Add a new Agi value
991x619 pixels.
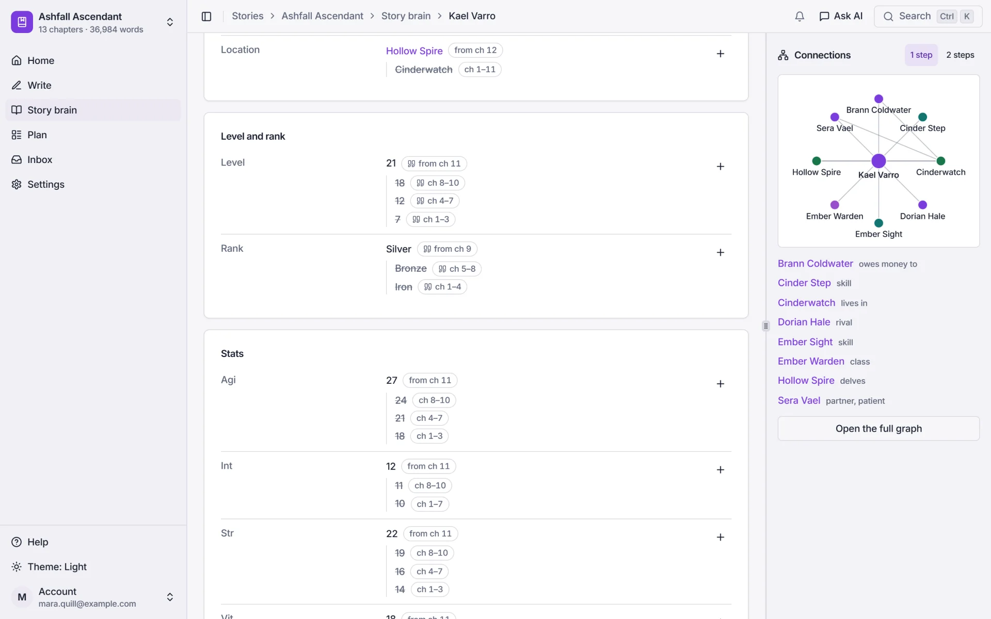click(x=721, y=384)
